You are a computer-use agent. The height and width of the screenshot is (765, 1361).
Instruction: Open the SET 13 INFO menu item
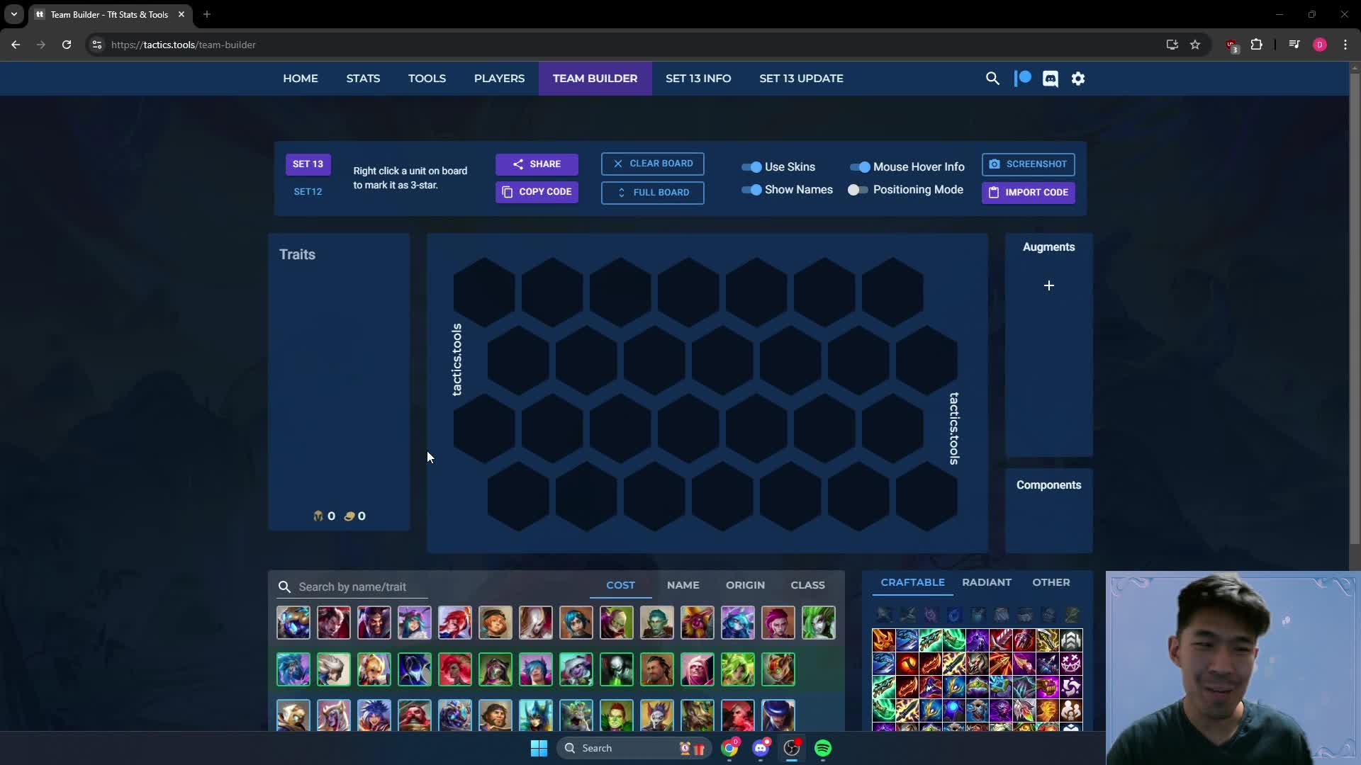pos(698,79)
